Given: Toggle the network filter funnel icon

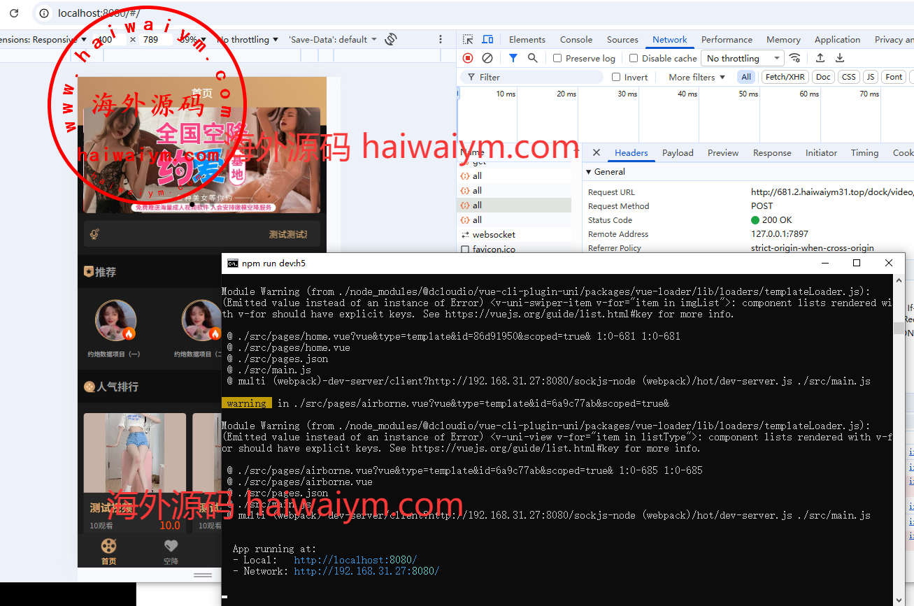Looking at the screenshot, I should point(513,58).
